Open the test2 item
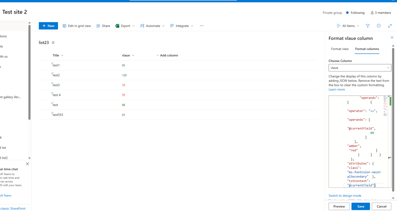 coord(56,75)
